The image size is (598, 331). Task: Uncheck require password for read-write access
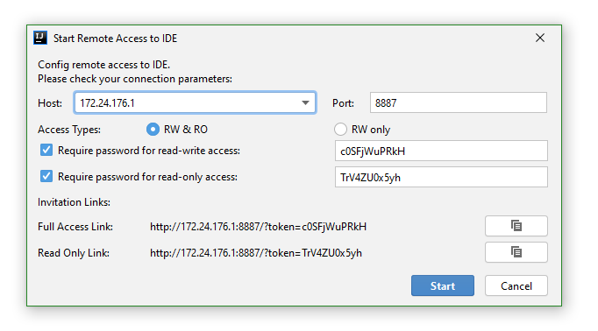(x=46, y=150)
